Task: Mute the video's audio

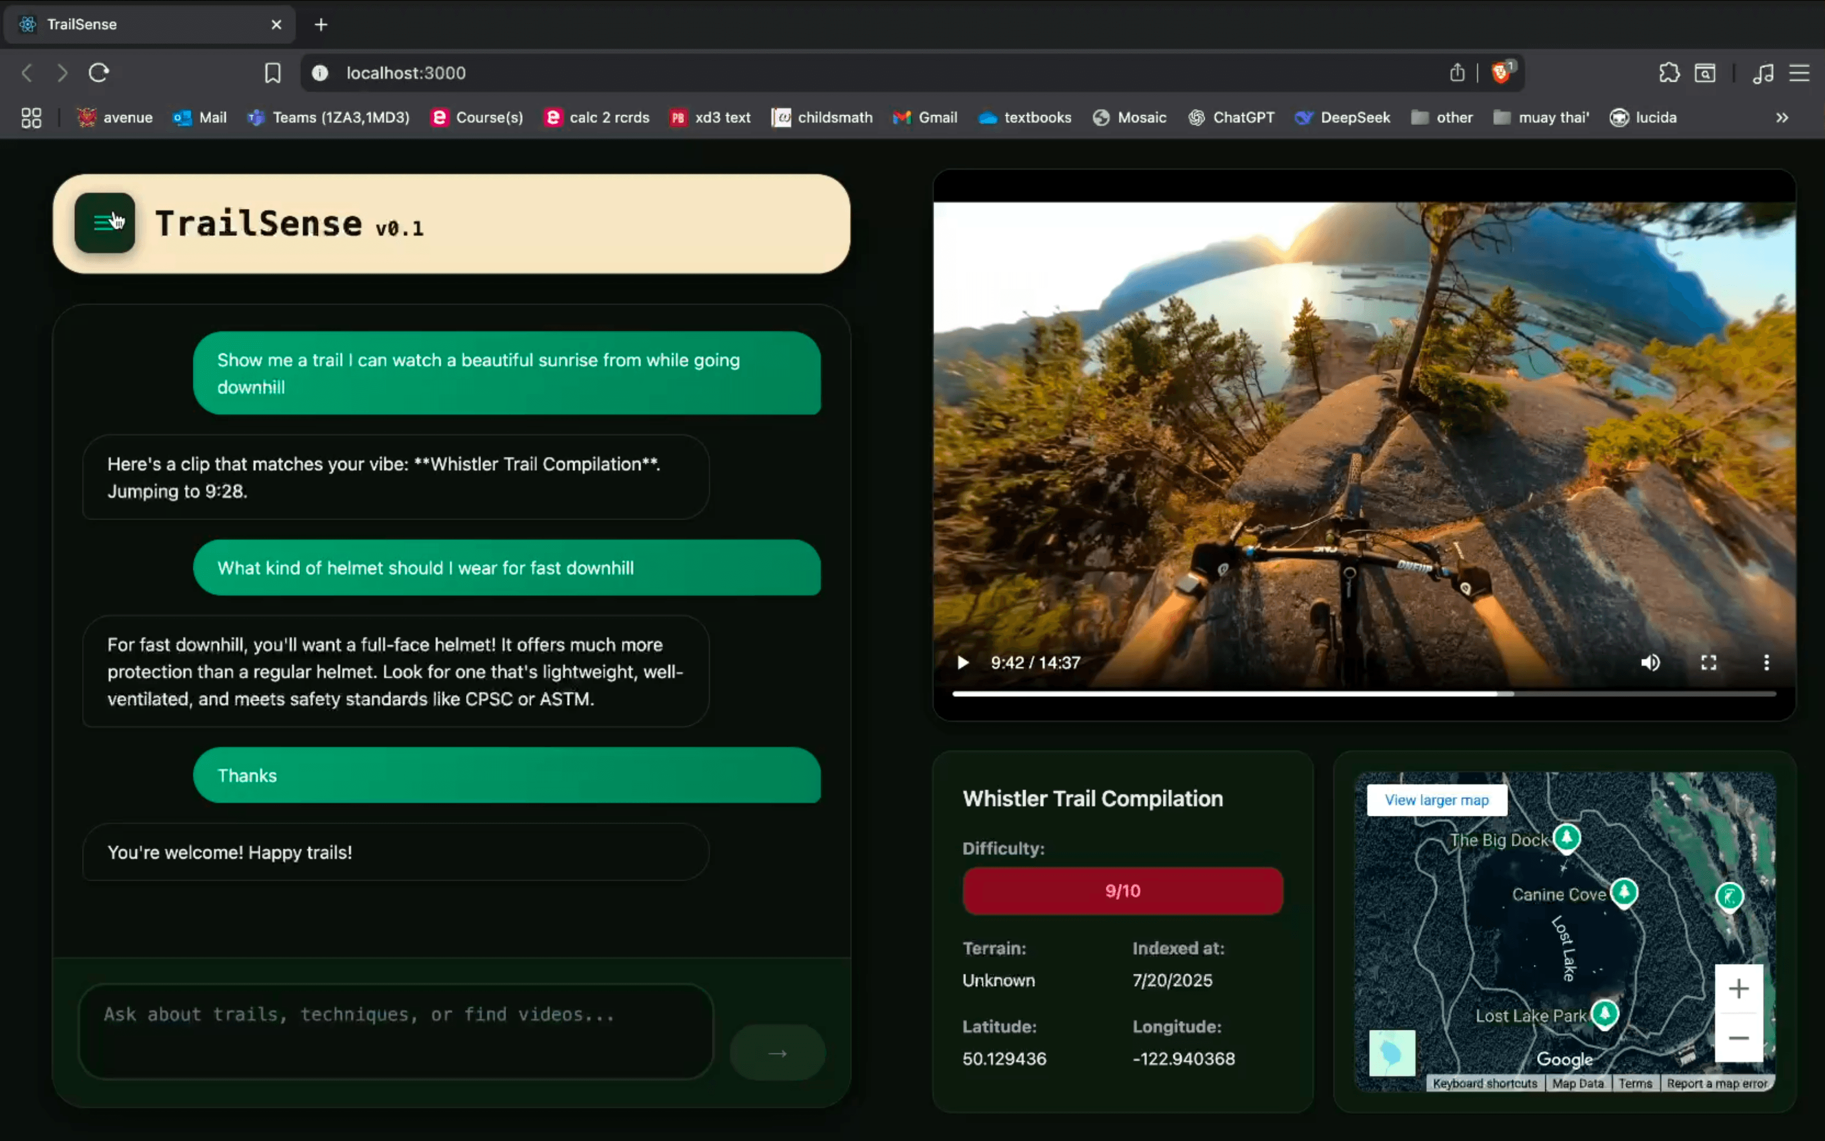Action: pyautogui.click(x=1650, y=663)
